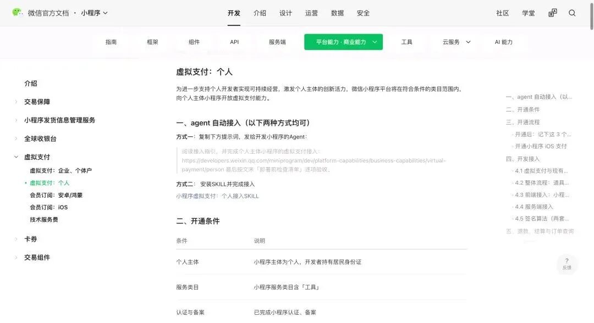Jump to 4.2 整体流程 outline item
594x323 pixels.
542,182
